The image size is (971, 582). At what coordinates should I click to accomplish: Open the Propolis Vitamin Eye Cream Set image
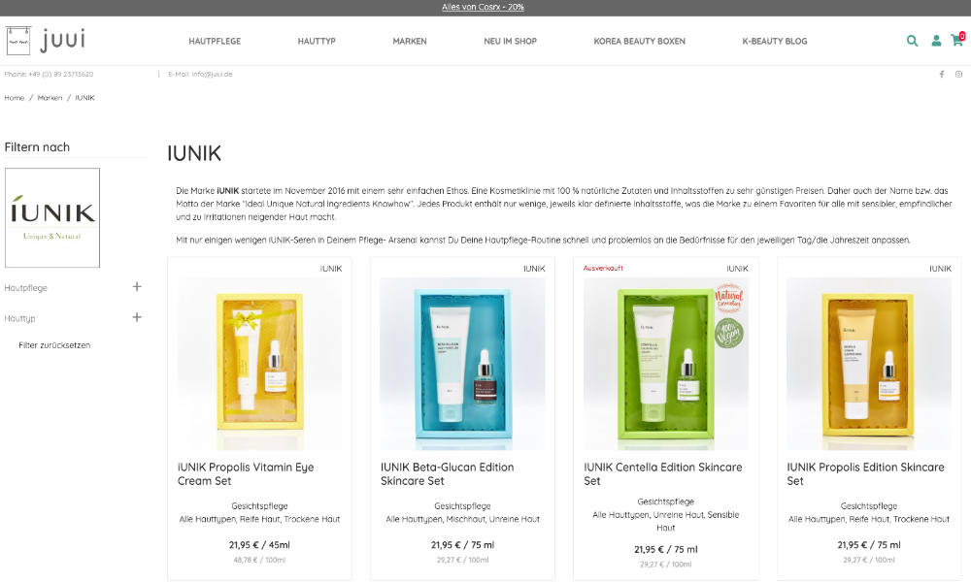(x=259, y=364)
